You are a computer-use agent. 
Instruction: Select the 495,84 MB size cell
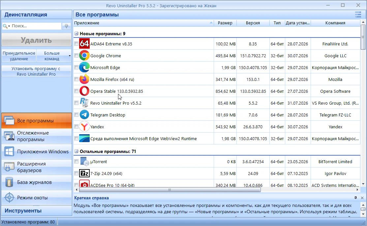pyautogui.click(x=226, y=56)
